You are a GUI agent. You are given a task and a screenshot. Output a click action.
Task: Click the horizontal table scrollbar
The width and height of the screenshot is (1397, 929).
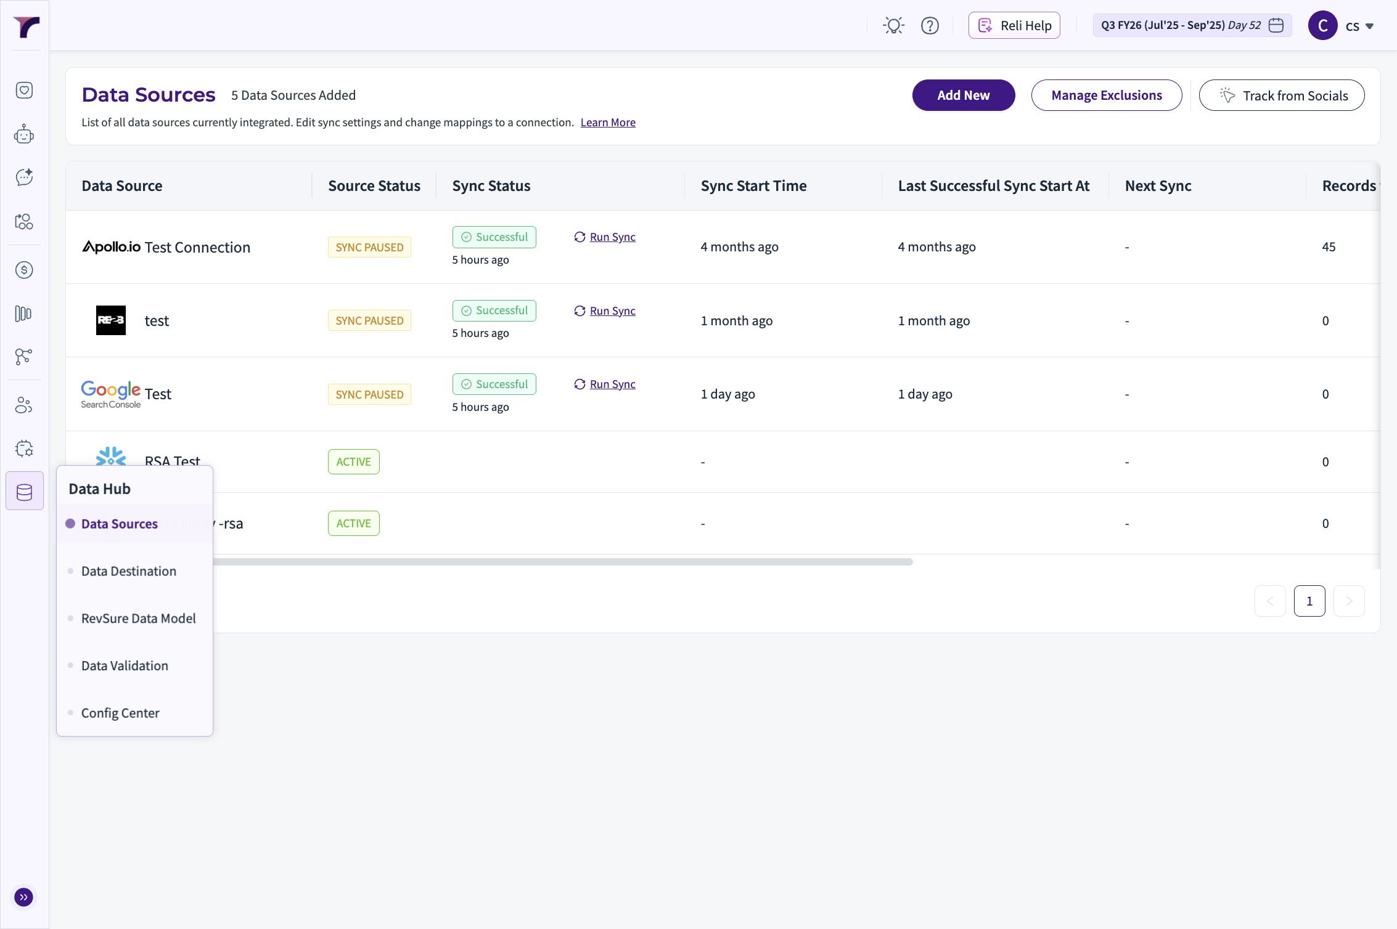point(561,562)
